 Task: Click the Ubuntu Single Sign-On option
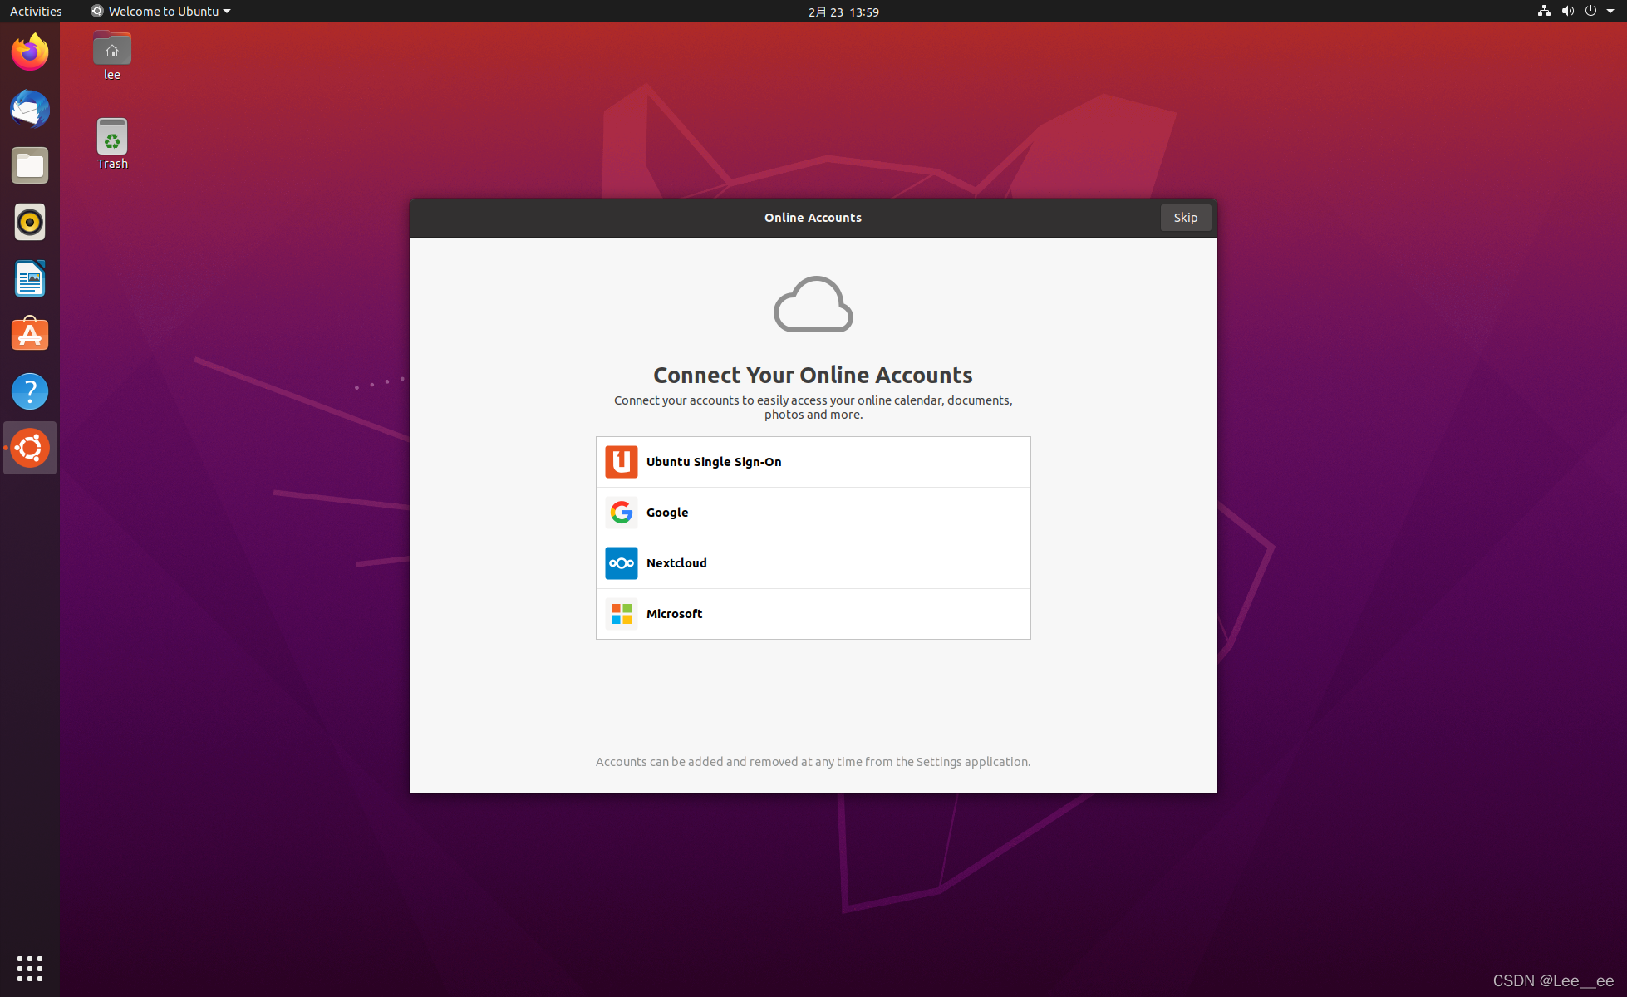click(813, 461)
